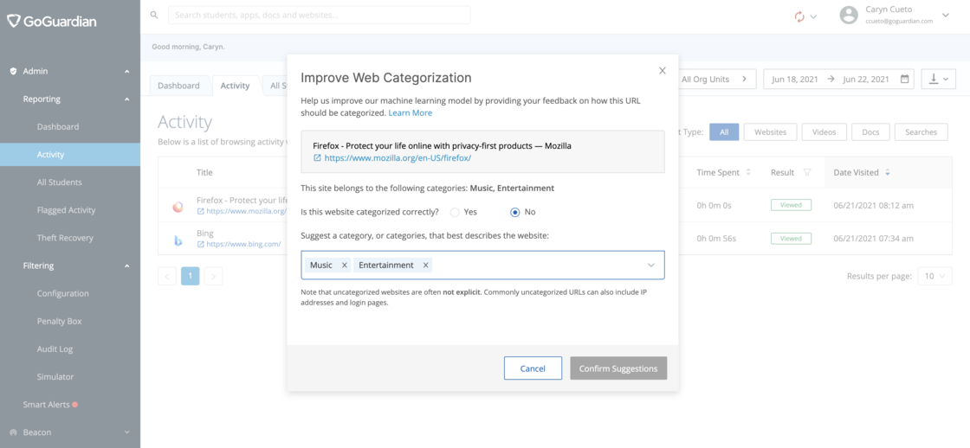970x448 pixels.
Task: Filter activity type by All
Action: click(724, 131)
